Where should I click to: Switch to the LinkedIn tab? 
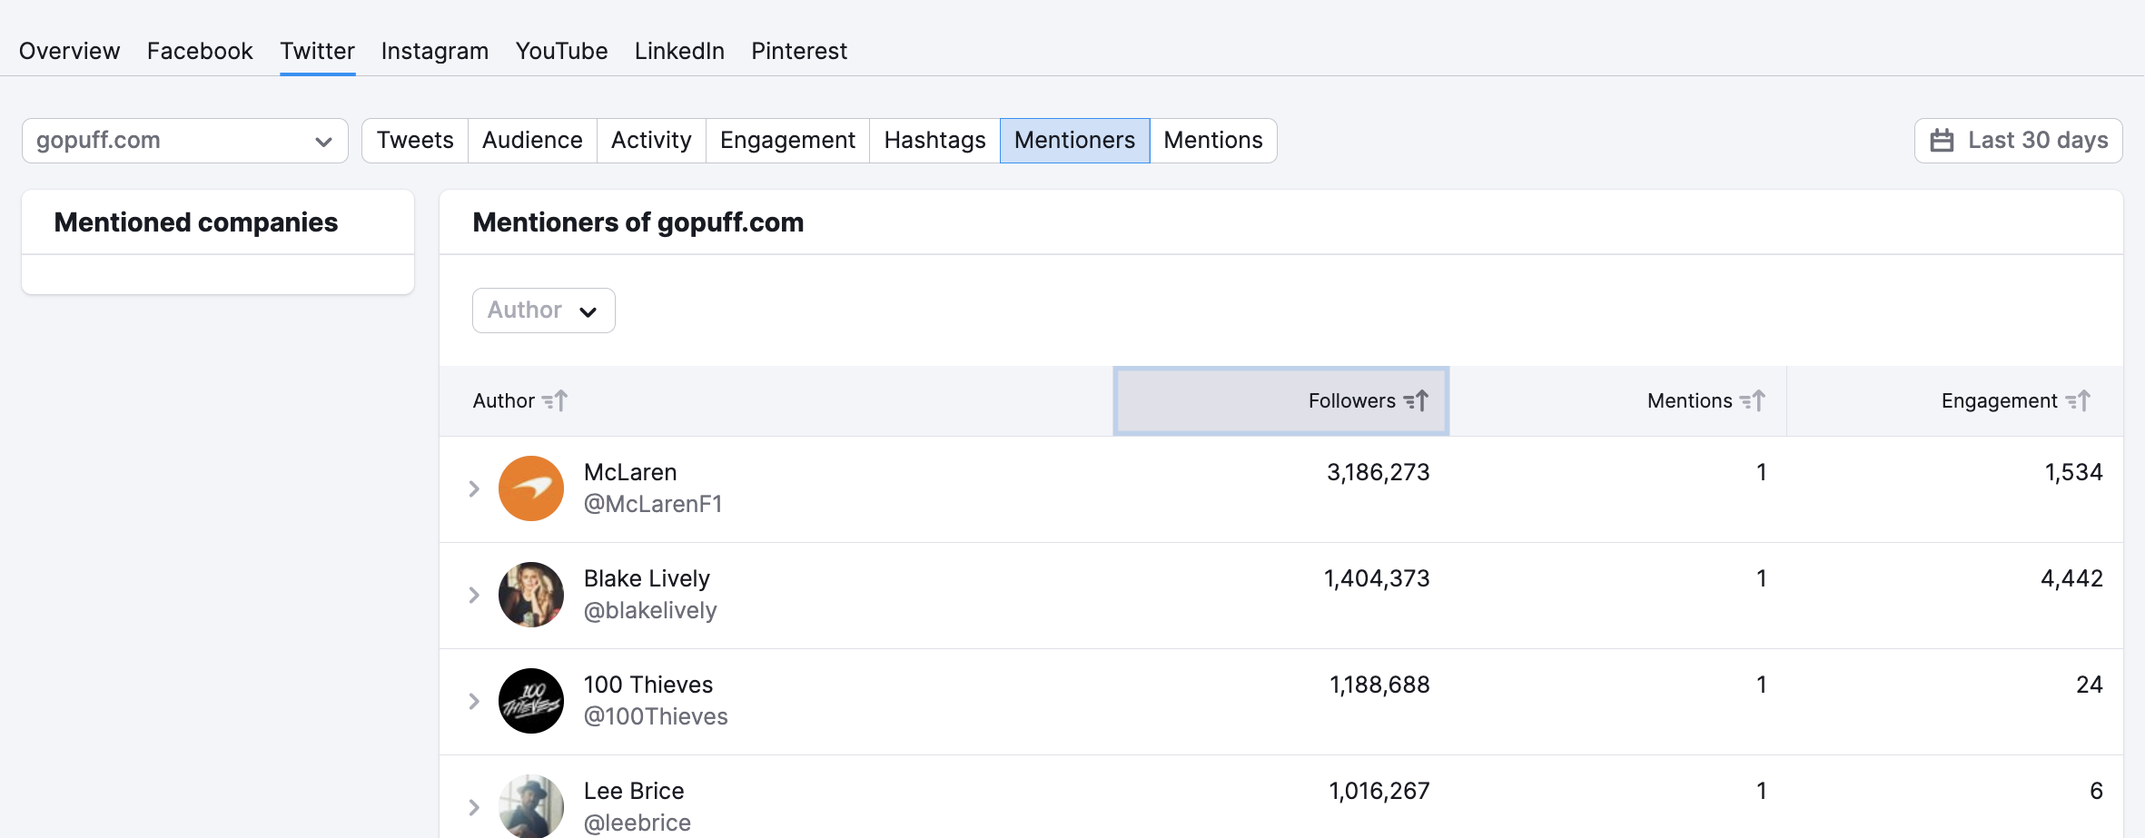pyautogui.click(x=679, y=51)
